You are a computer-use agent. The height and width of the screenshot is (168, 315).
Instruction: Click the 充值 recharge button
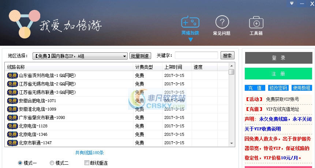point(255,88)
